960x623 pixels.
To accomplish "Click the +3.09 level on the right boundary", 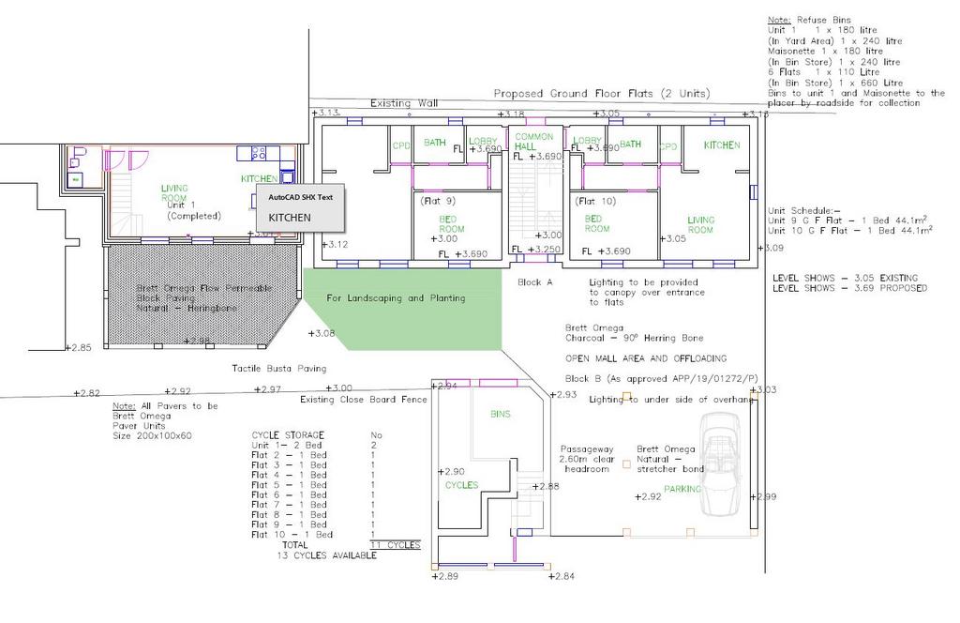I will [x=771, y=248].
